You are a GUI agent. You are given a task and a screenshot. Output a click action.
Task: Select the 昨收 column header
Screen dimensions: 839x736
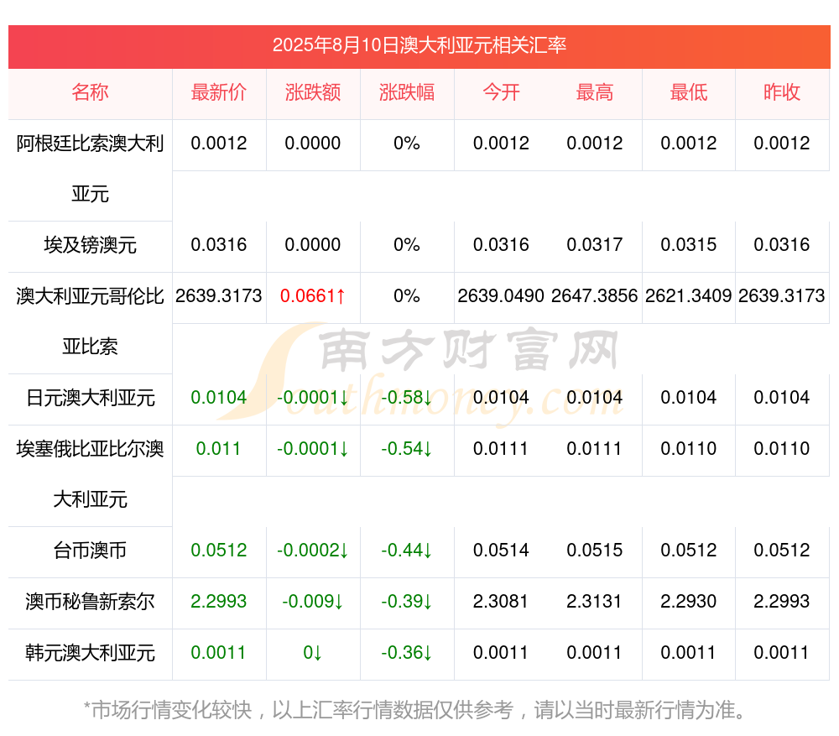click(782, 92)
